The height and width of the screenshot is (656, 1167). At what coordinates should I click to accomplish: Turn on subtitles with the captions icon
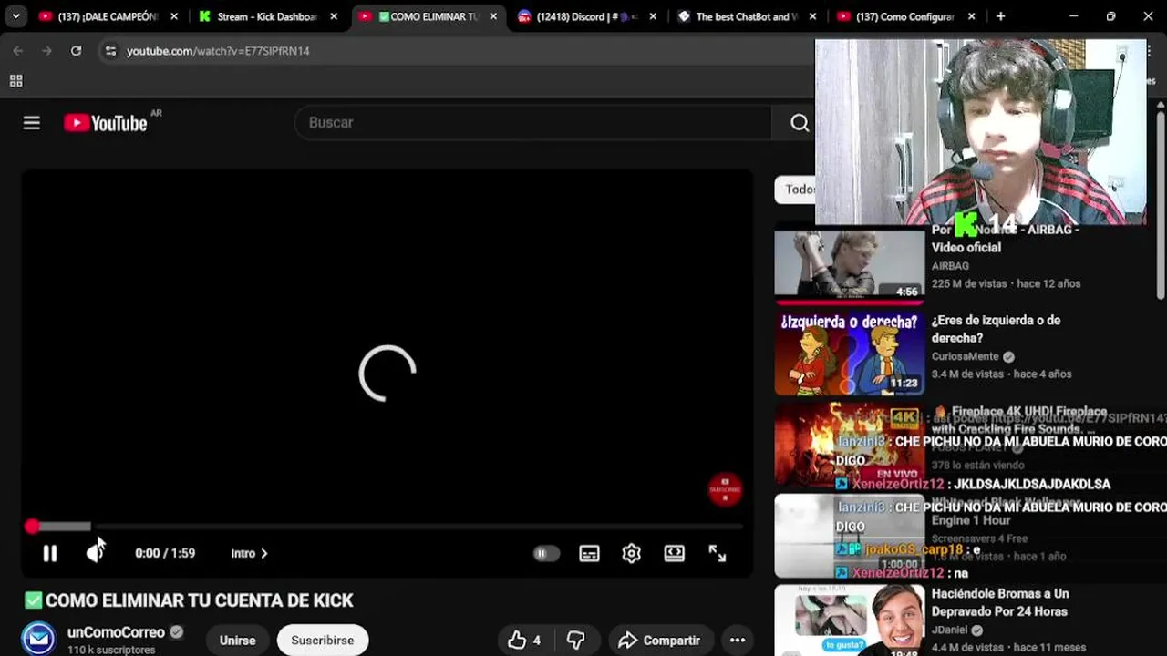coord(589,553)
